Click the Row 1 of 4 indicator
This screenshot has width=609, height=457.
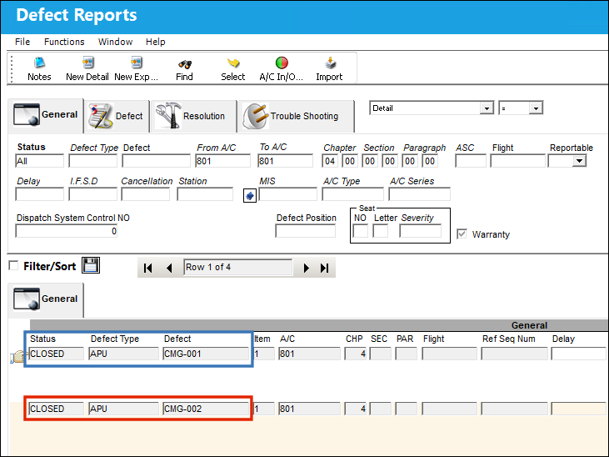click(237, 267)
